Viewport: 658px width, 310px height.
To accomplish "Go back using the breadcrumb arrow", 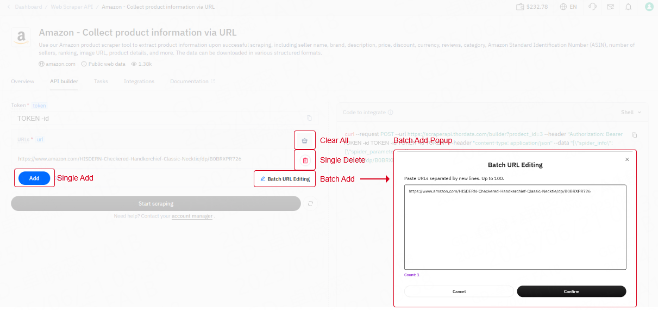I will [x=8, y=7].
